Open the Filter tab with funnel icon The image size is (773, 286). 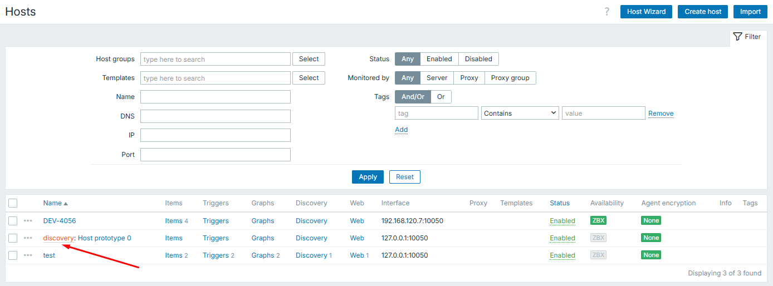point(747,37)
